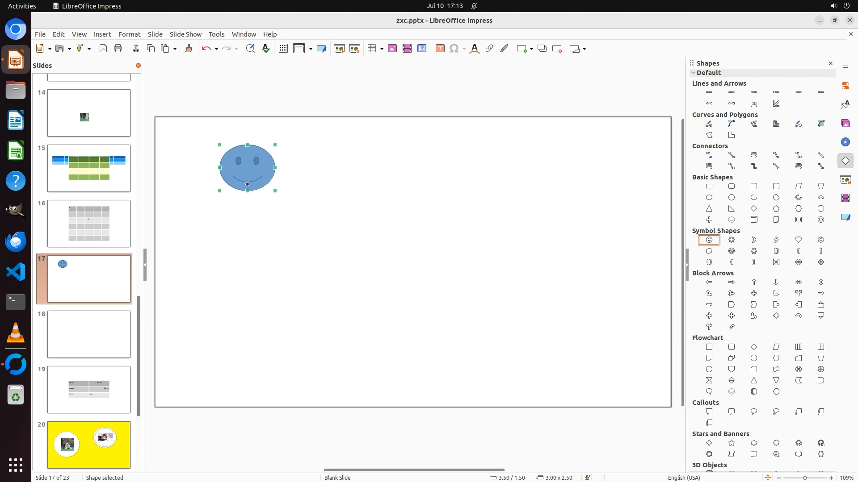858x482 pixels.
Task: Select the heart shape in Symbol Shapes
Action: 799,240
